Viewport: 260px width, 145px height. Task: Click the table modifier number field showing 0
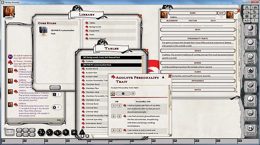tap(133, 93)
